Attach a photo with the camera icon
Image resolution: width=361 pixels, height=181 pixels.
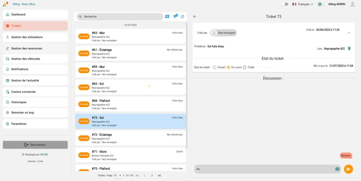pos(337,169)
